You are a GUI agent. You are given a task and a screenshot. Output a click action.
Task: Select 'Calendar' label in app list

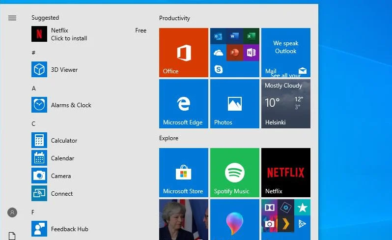click(62, 158)
